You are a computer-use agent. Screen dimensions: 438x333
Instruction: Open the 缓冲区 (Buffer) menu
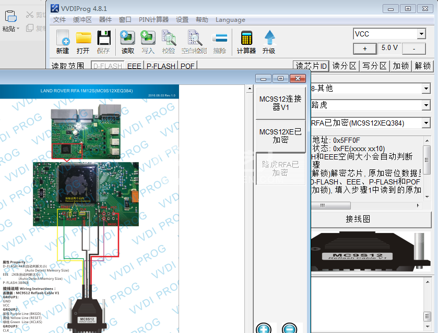coord(82,20)
